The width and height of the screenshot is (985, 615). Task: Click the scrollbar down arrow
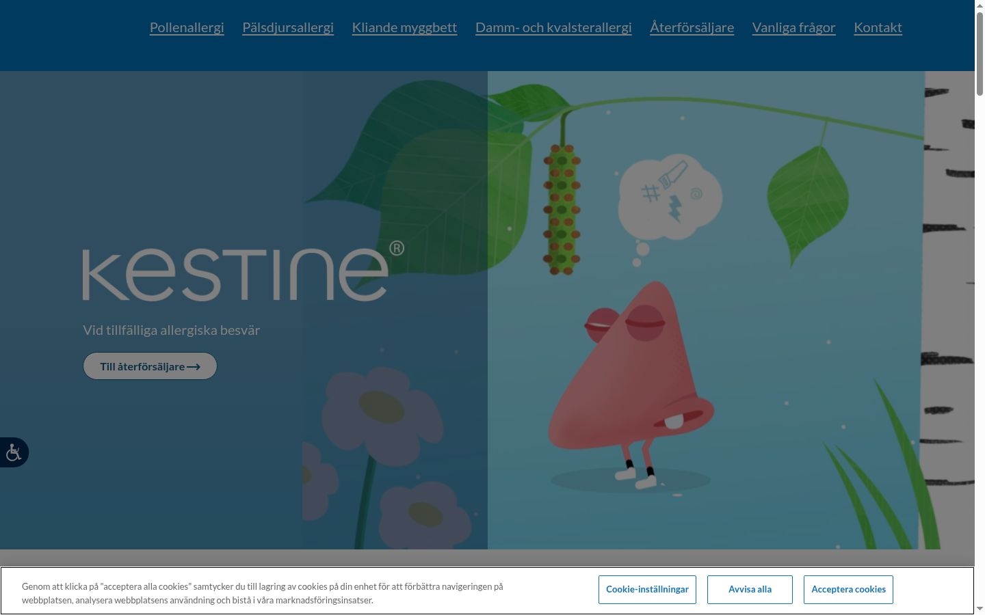(980, 609)
